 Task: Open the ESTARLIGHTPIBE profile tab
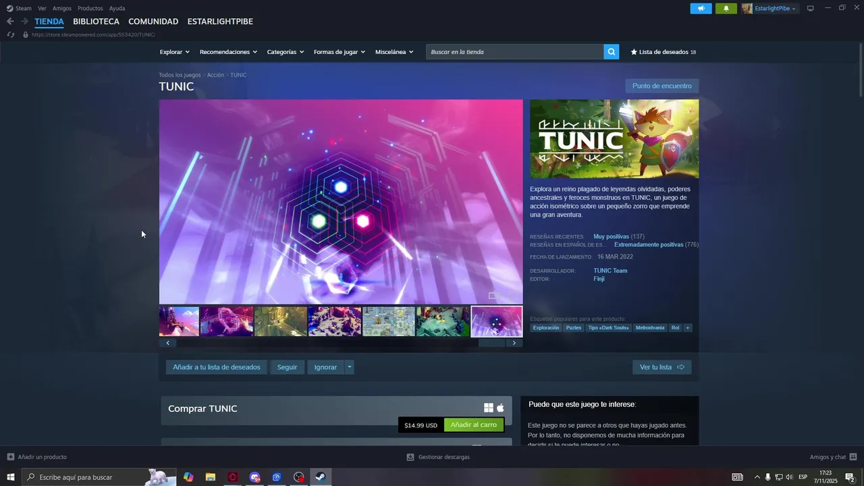tap(220, 22)
